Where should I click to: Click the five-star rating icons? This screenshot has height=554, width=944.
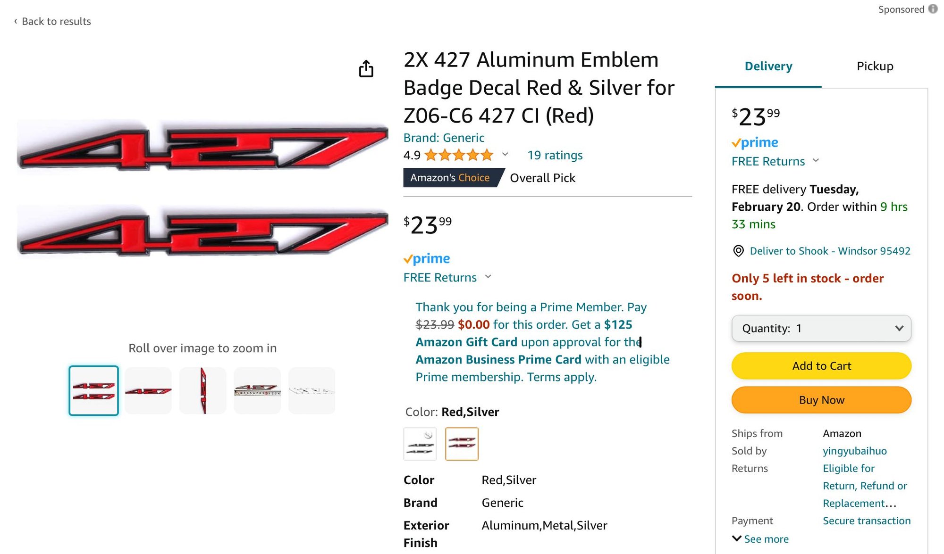coord(458,155)
